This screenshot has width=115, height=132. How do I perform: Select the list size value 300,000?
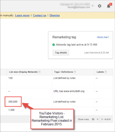click(13, 102)
